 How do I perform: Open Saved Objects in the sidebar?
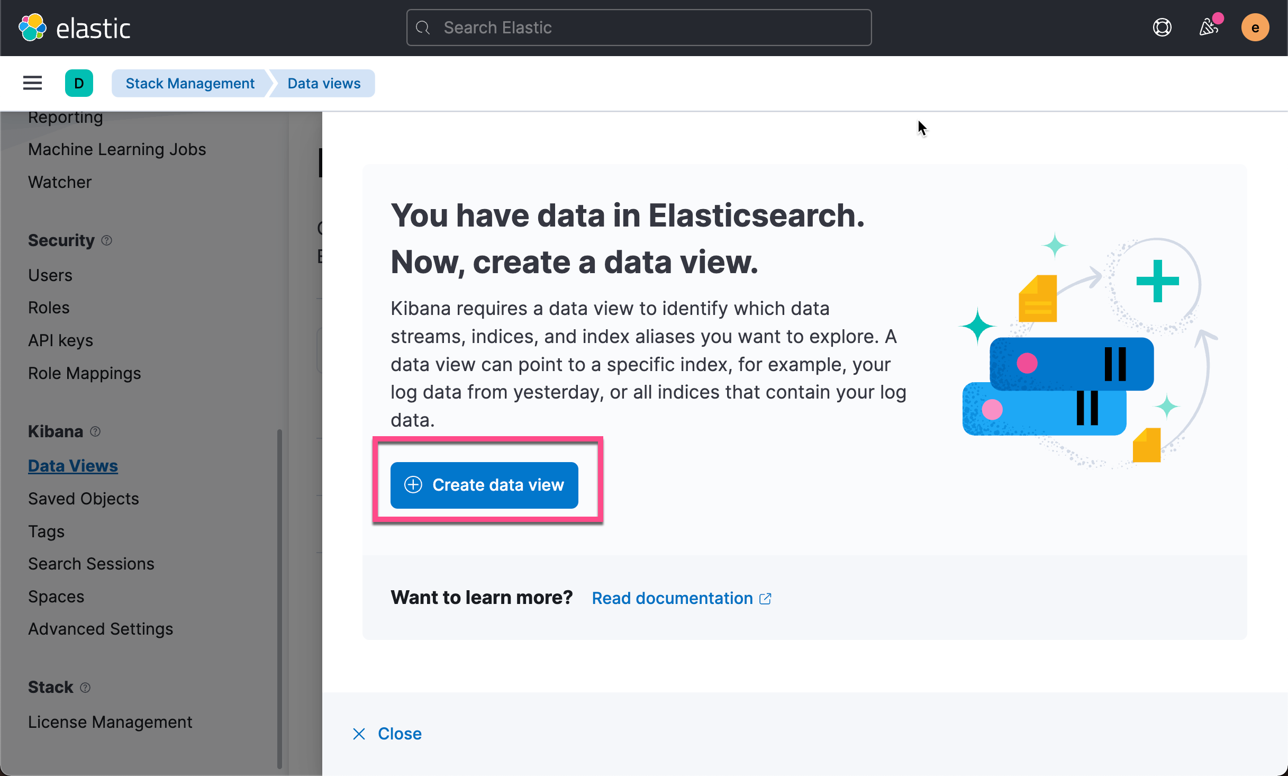(x=83, y=499)
